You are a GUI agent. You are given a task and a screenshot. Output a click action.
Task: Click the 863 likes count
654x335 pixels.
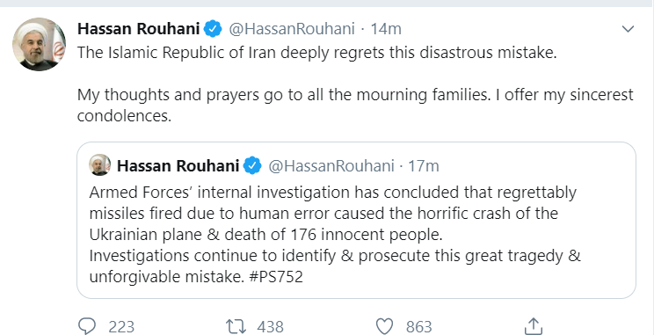click(418, 326)
